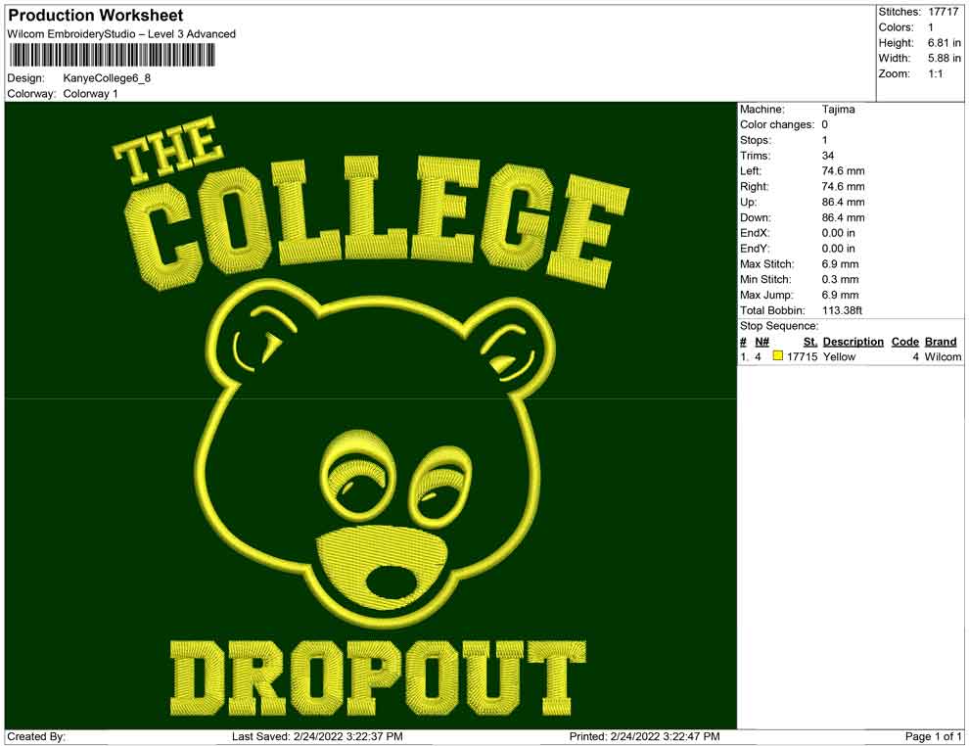Click the 'Page 1 of 1' footer
This screenshot has height=746, width=969.
pos(933,736)
